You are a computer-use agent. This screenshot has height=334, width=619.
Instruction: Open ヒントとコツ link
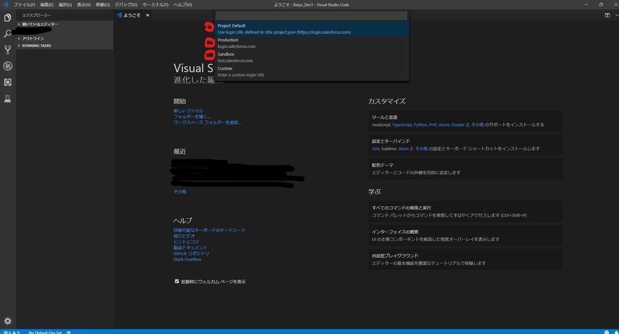click(186, 242)
